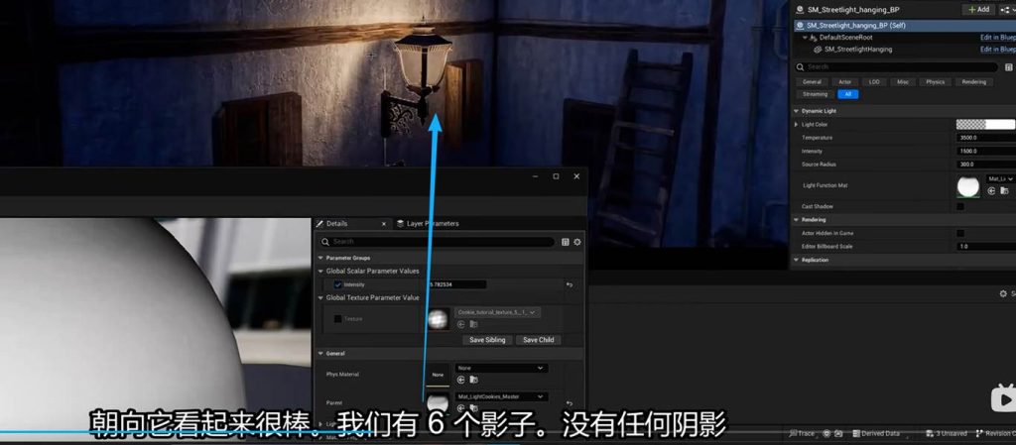Open the Cookie texture asset dropdown
Image resolution: width=1016 pixels, height=445 pixels.
click(498, 312)
